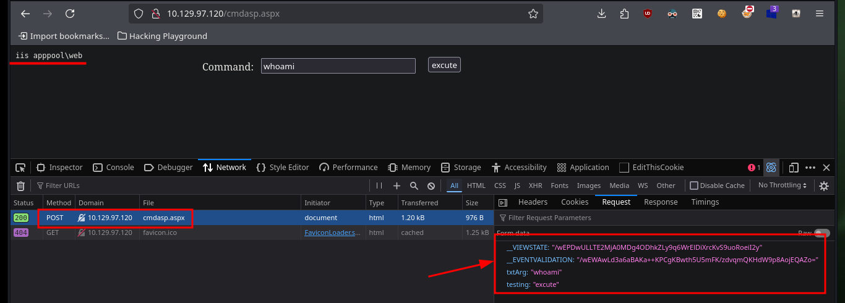Switch to the Memory tab
The image size is (845, 303).
click(409, 168)
